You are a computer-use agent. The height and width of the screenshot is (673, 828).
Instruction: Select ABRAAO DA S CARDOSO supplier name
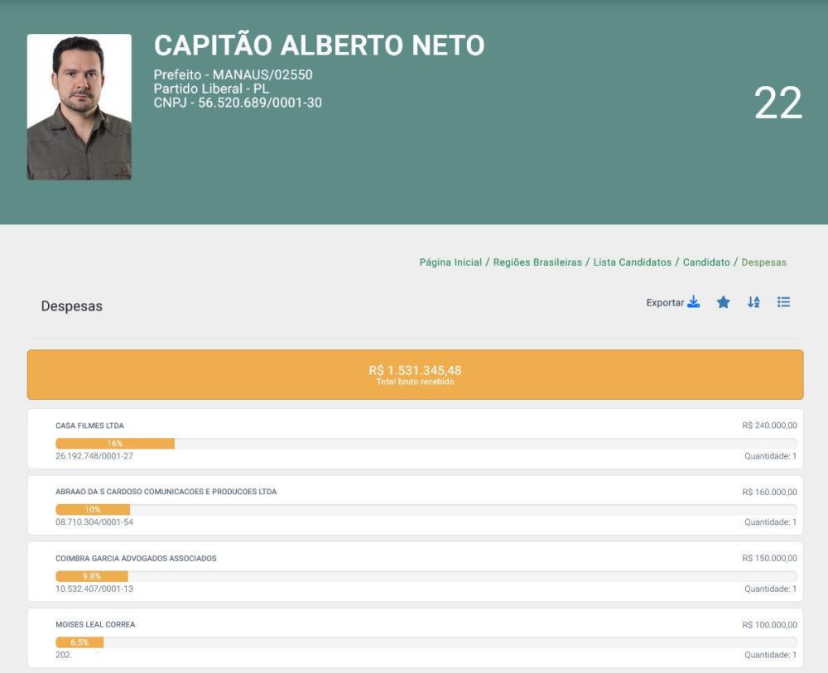click(x=166, y=492)
